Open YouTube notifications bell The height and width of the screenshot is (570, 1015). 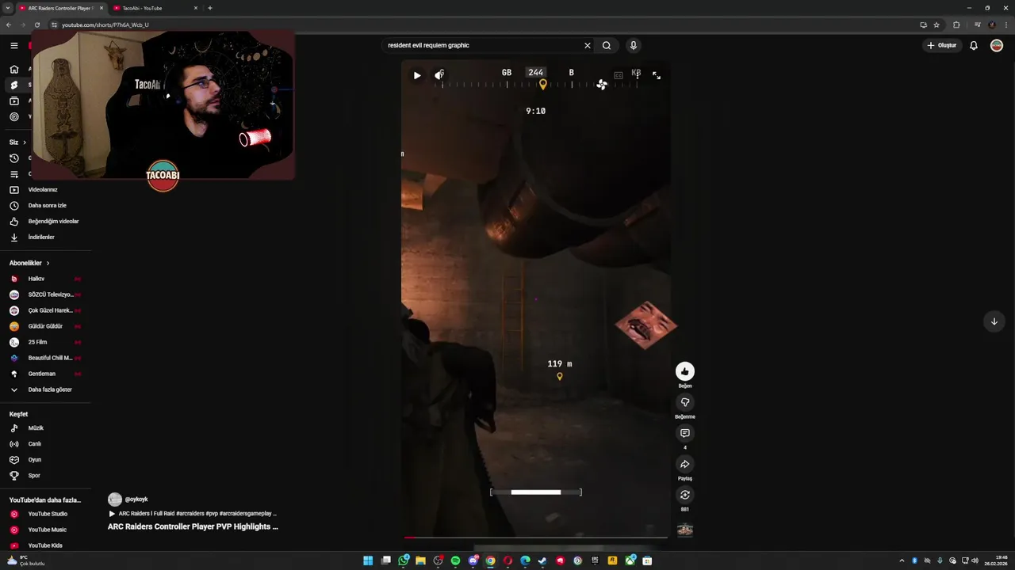[974, 45]
